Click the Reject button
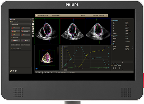144x104 pixels. [x=16, y=41]
